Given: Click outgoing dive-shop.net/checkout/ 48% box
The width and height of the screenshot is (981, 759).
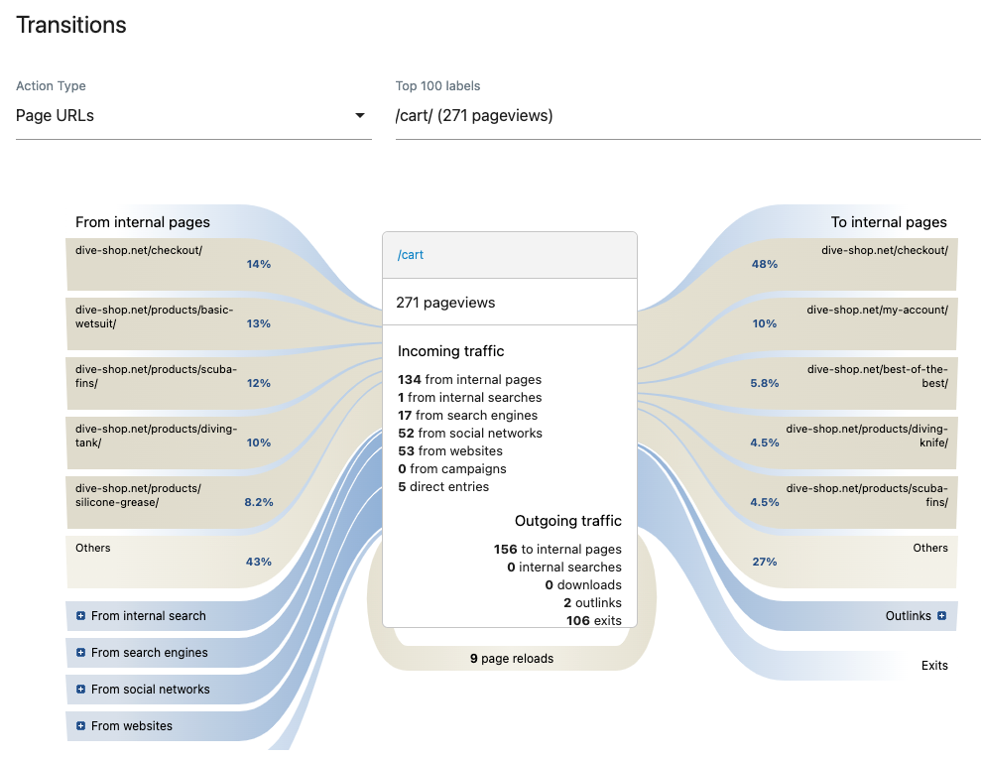Looking at the screenshot, I should point(855,264).
